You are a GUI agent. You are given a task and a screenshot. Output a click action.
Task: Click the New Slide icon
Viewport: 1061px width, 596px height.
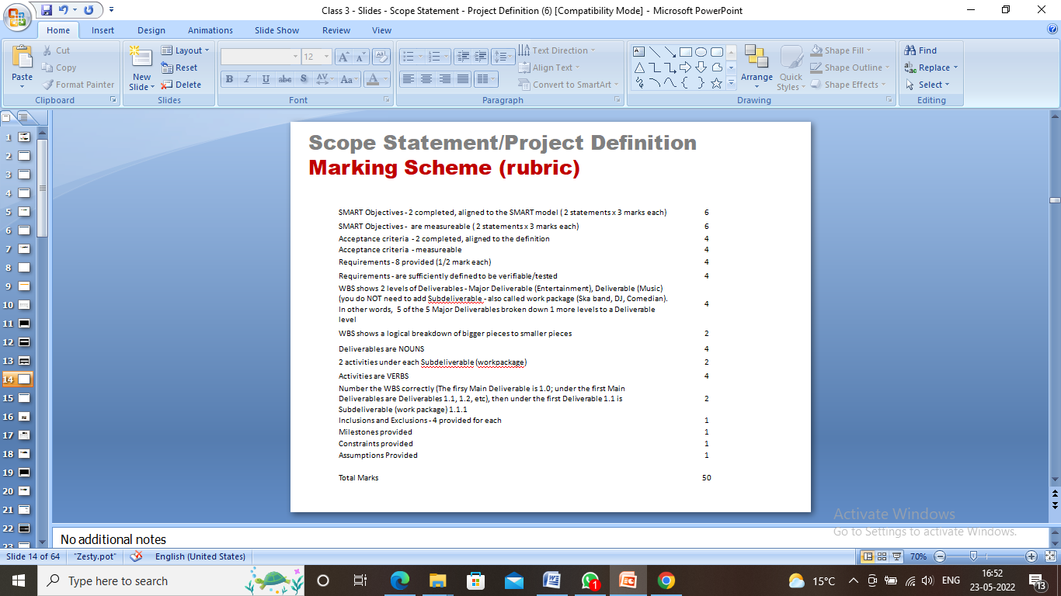point(141,57)
